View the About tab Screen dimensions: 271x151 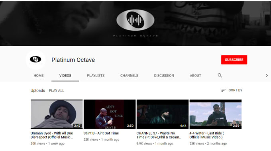click(195, 76)
